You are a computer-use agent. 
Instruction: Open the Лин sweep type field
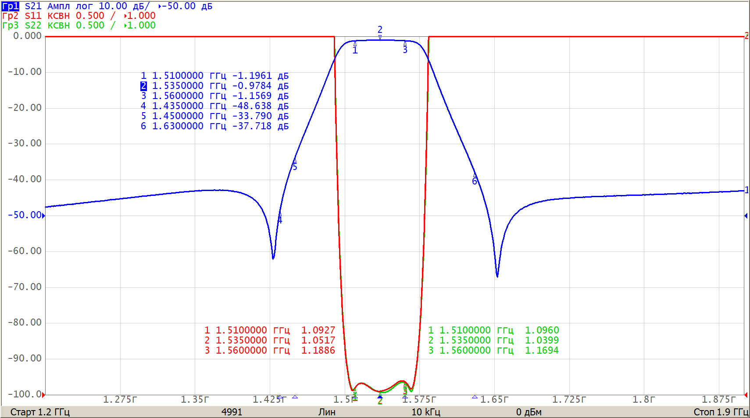point(327,412)
